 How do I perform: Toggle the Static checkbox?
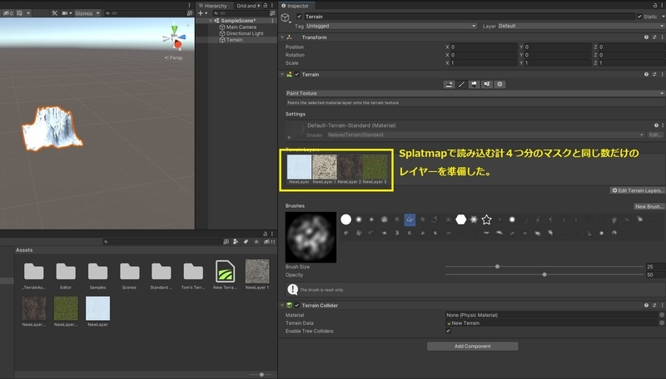click(x=639, y=17)
